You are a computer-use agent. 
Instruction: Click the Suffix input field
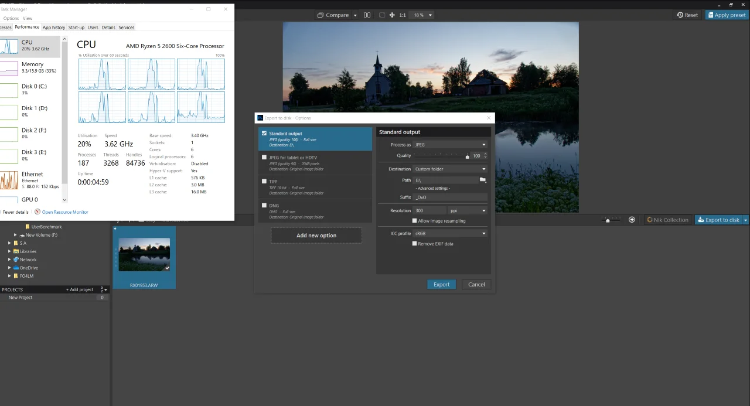450,197
